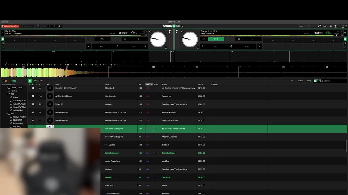Open the saved loops tab on deck 1
The image size is (348, 195).
pos(3,47)
